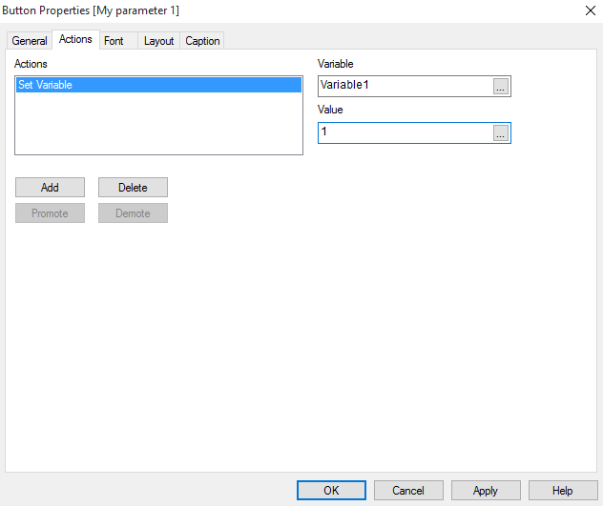
Task: Click empty space below Set Variable in list
Action: click(x=157, y=124)
